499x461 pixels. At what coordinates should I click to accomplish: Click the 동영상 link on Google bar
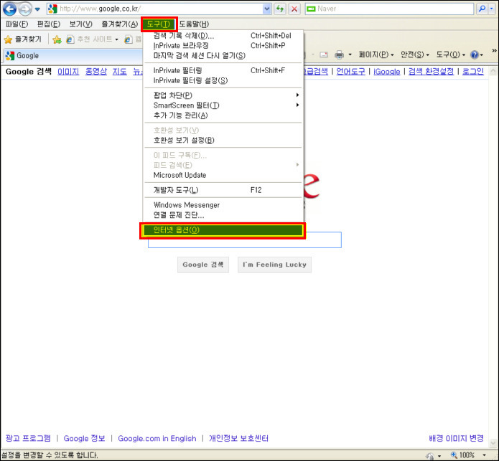(96, 72)
